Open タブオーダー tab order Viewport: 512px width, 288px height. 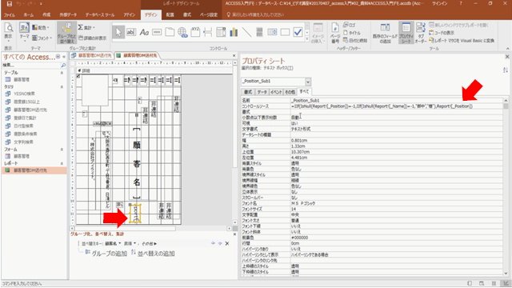click(421, 34)
